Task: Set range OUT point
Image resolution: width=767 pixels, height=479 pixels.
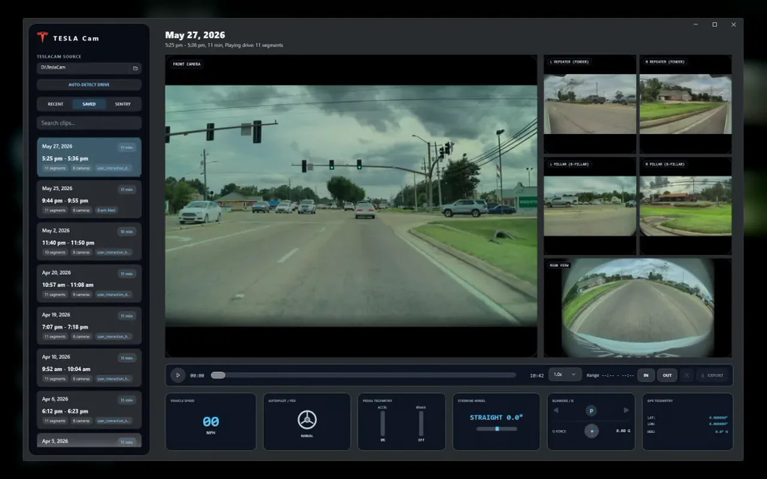Action: [x=667, y=375]
